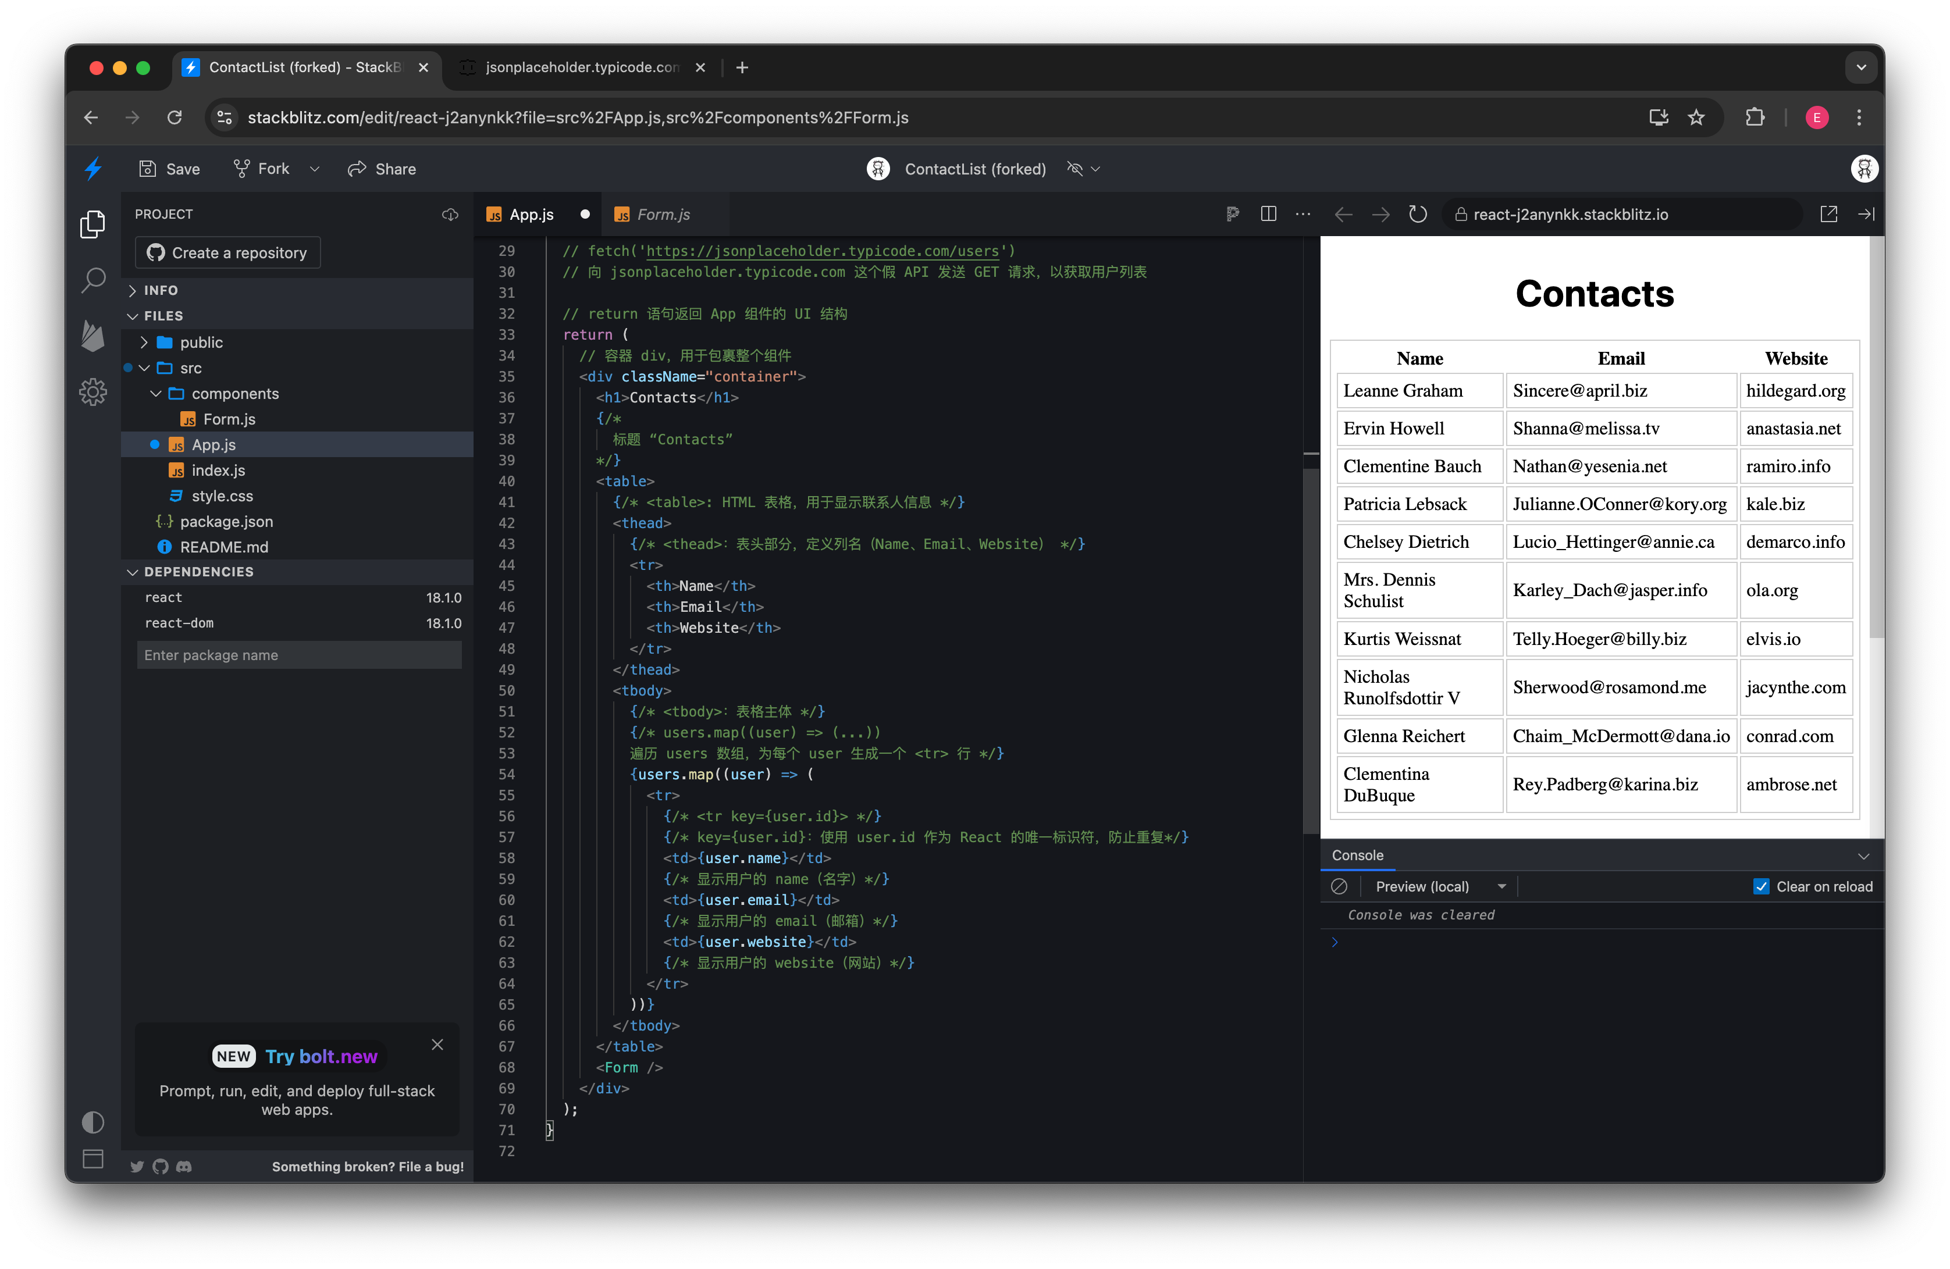Switch to jsonplaceholder.typicode.com browser tab
Screen dimensions: 1950x1269
tap(582, 67)
